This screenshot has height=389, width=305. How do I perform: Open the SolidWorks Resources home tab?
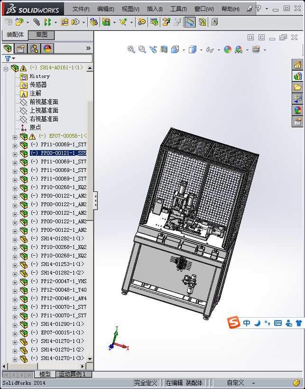[297, 65]
